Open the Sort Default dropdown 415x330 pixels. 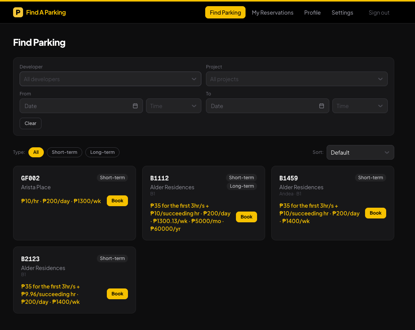360,152
